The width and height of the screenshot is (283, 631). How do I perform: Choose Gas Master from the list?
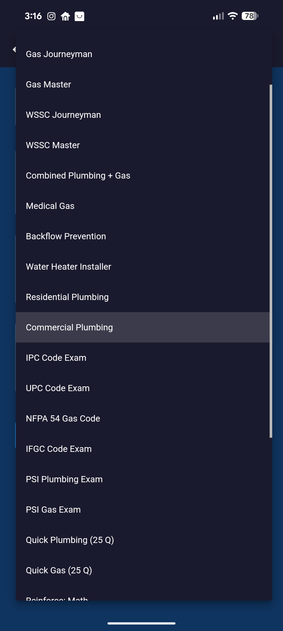click(x=49, y=84)
